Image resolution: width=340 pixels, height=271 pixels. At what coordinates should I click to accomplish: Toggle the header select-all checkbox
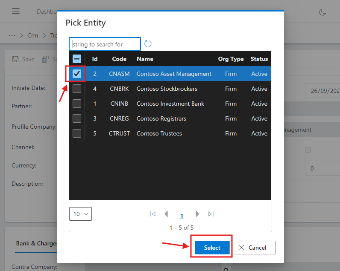click(x=77, y=59)
